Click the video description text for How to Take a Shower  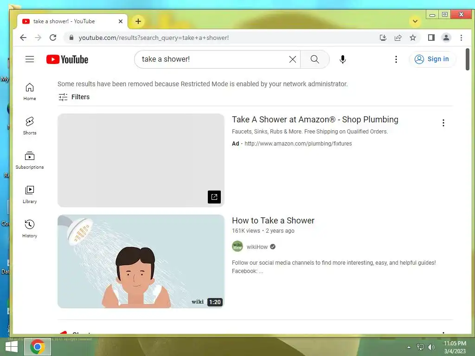(334, 267)
